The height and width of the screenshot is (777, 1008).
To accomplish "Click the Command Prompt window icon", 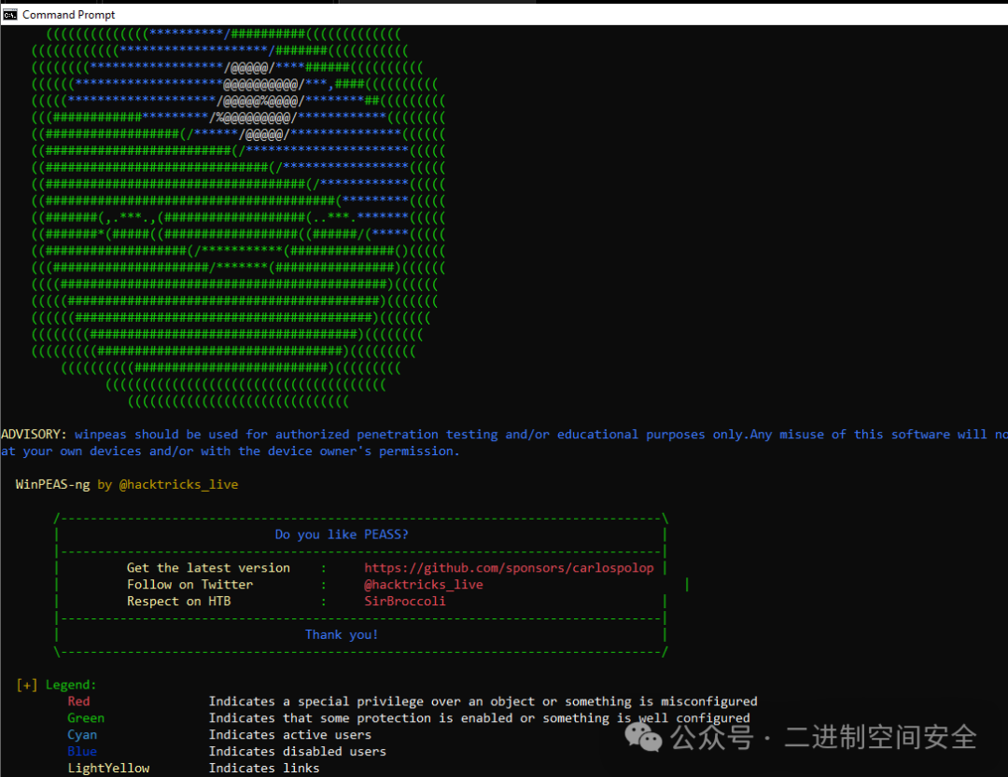I will point(9,14).
